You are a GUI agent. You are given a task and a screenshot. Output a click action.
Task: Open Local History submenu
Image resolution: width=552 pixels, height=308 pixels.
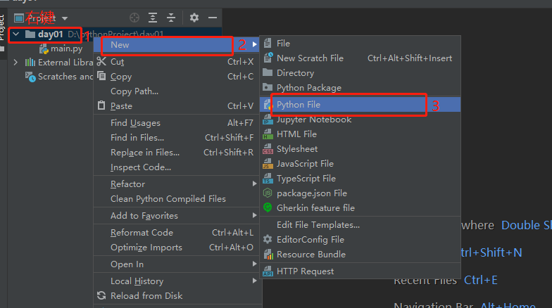pyautogui.click(x=176, y=281)
